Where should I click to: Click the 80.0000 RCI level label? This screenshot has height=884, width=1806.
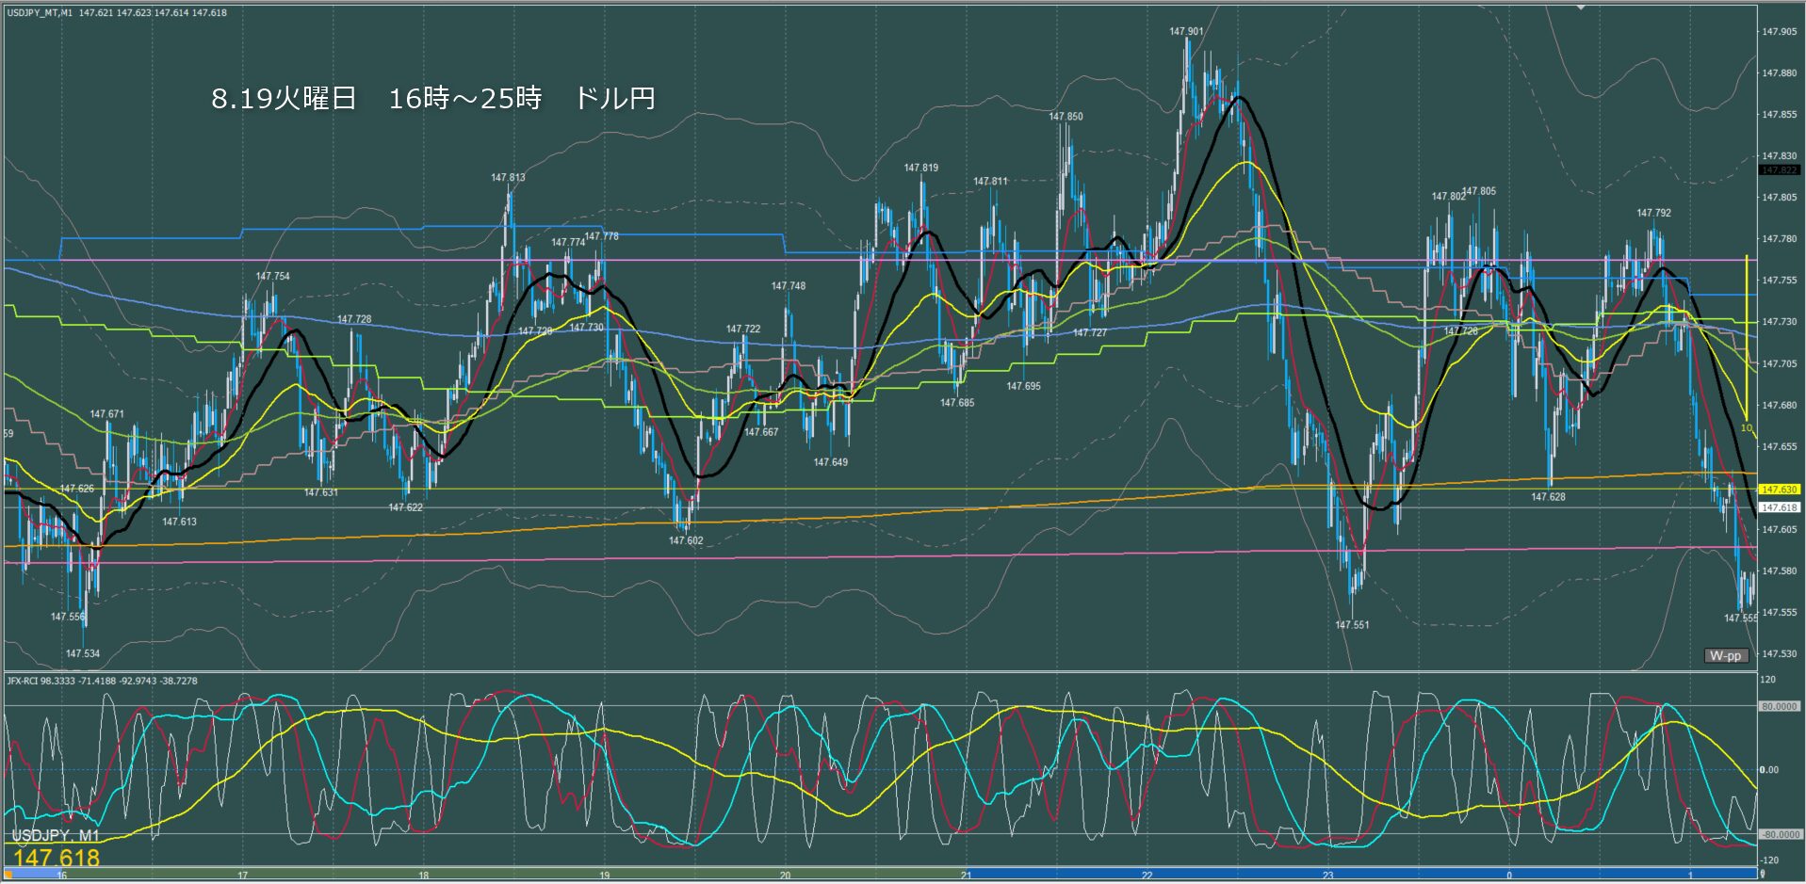(1779, 706)
